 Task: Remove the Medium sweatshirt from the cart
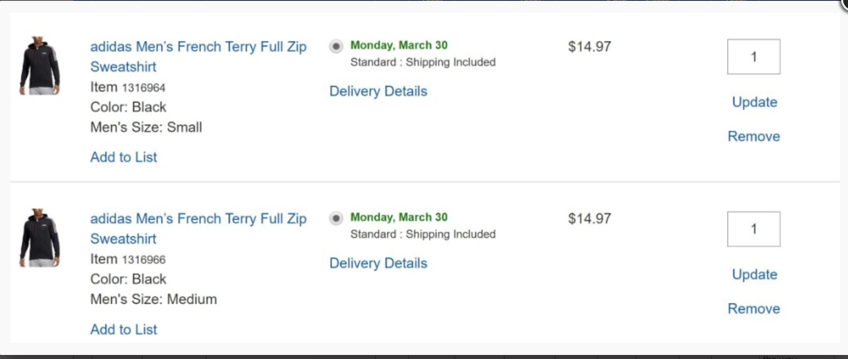coord(754,308)
